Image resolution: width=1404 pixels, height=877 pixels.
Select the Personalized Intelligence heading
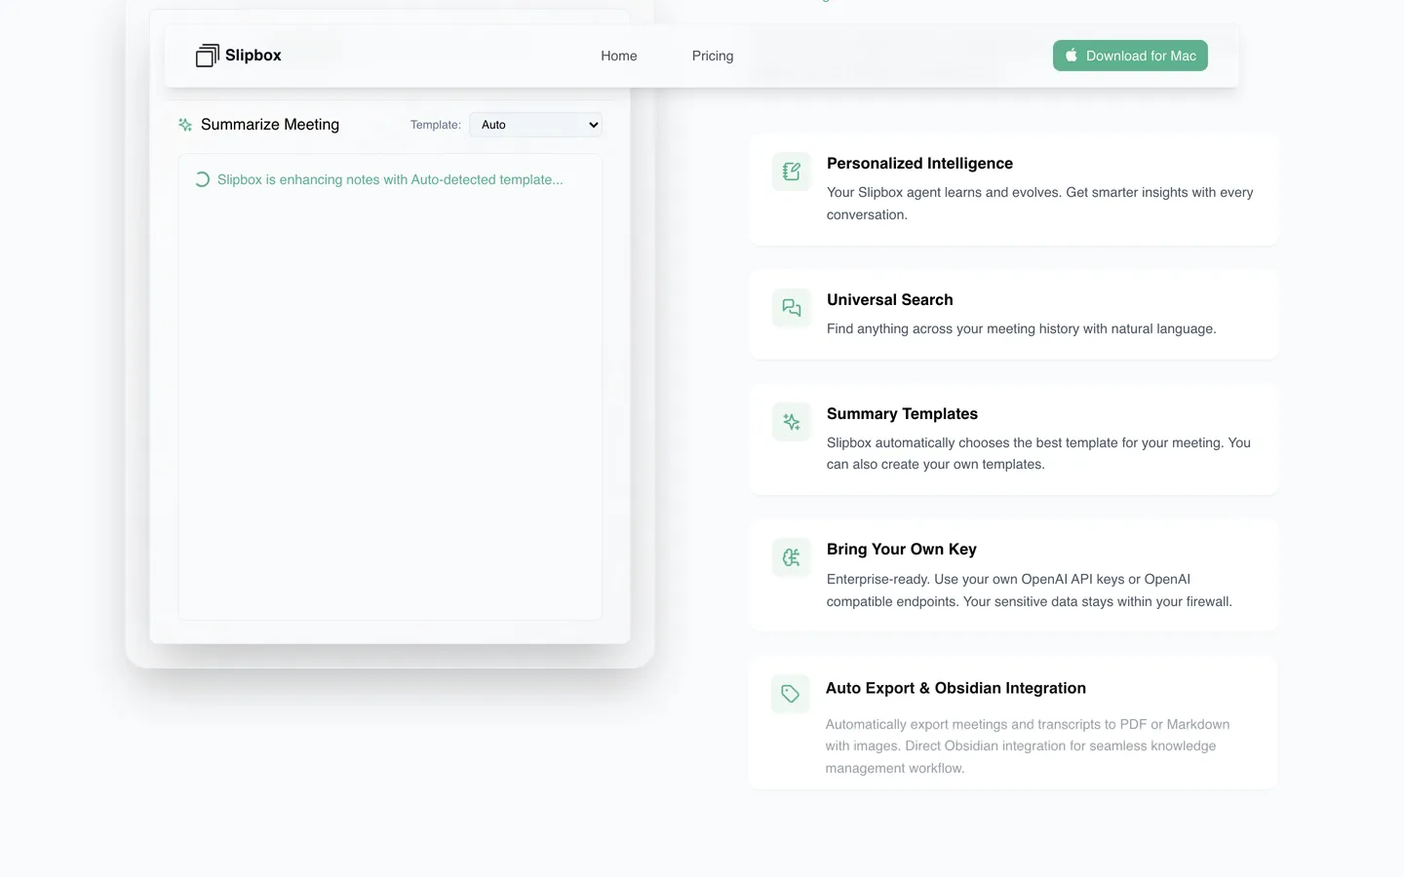[x=919, y=164]
